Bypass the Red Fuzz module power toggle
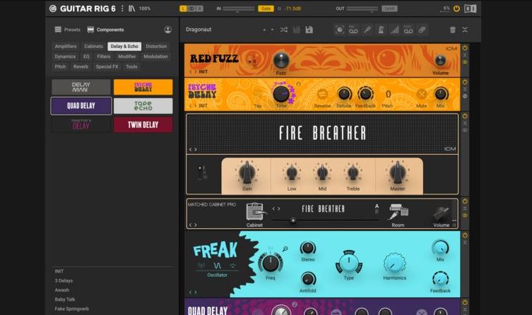The image size is (532, 315). point(465,48)
